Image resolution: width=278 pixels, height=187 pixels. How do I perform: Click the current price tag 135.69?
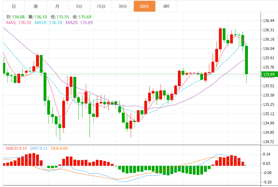pyautogui.click(x=269, y=74)
